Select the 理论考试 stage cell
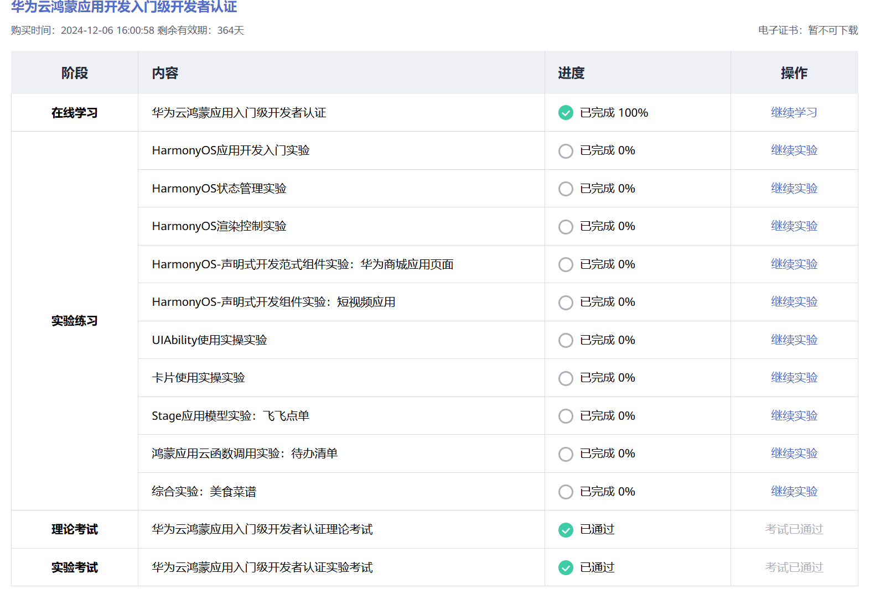896x589 pixels. pos(75,529)
